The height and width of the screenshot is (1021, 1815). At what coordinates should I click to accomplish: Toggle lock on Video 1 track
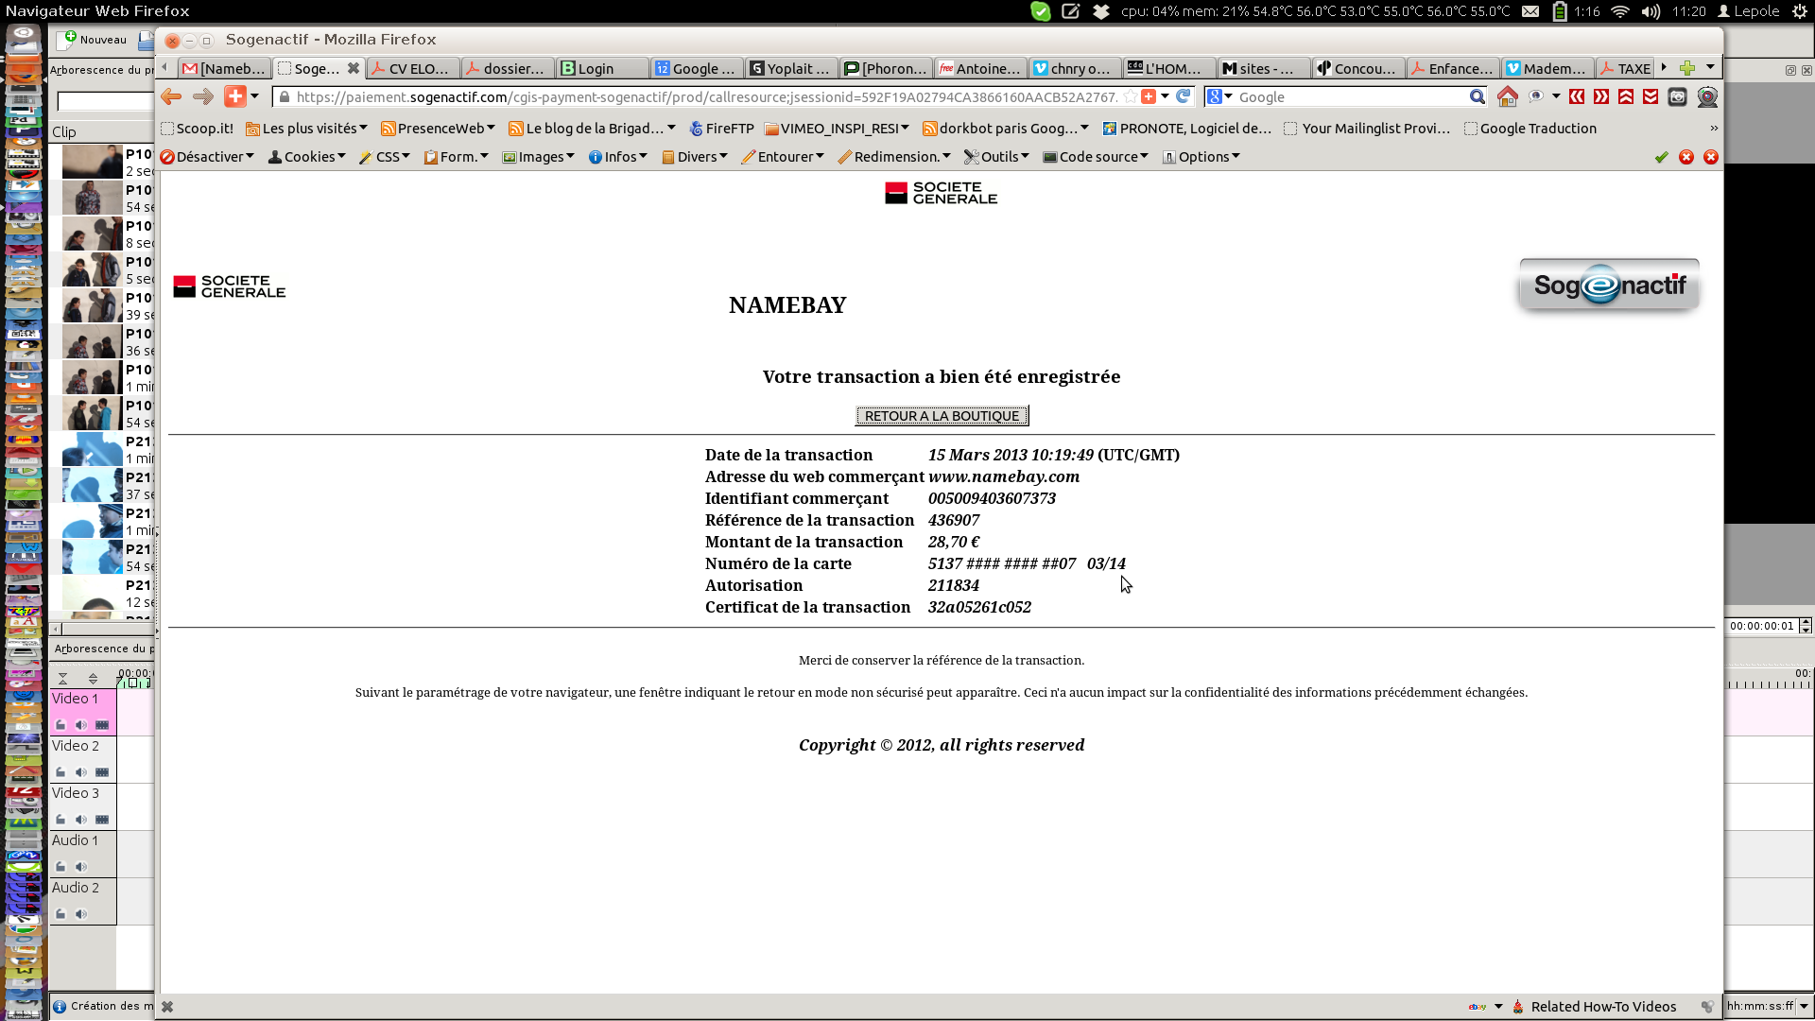(x=60, y=725)
